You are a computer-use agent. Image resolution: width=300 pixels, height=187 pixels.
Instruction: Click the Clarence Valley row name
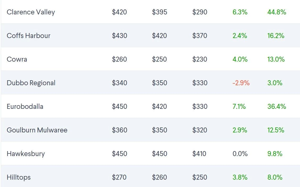[31, 12]
